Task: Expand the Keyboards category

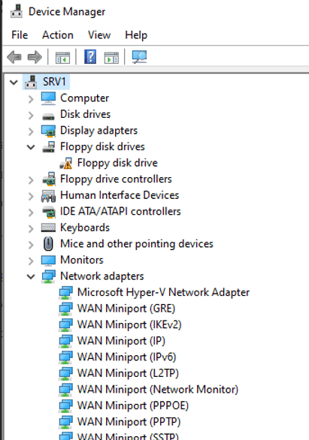Action: click(x=31, y=228)
